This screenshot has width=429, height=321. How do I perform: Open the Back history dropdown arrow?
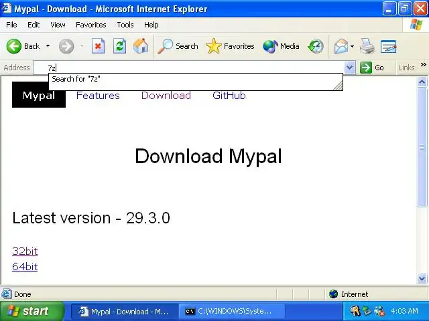click(x=48, y=46)
